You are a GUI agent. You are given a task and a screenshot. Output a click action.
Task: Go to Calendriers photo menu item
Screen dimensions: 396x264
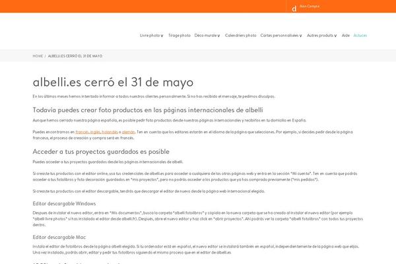click(240, 36)
